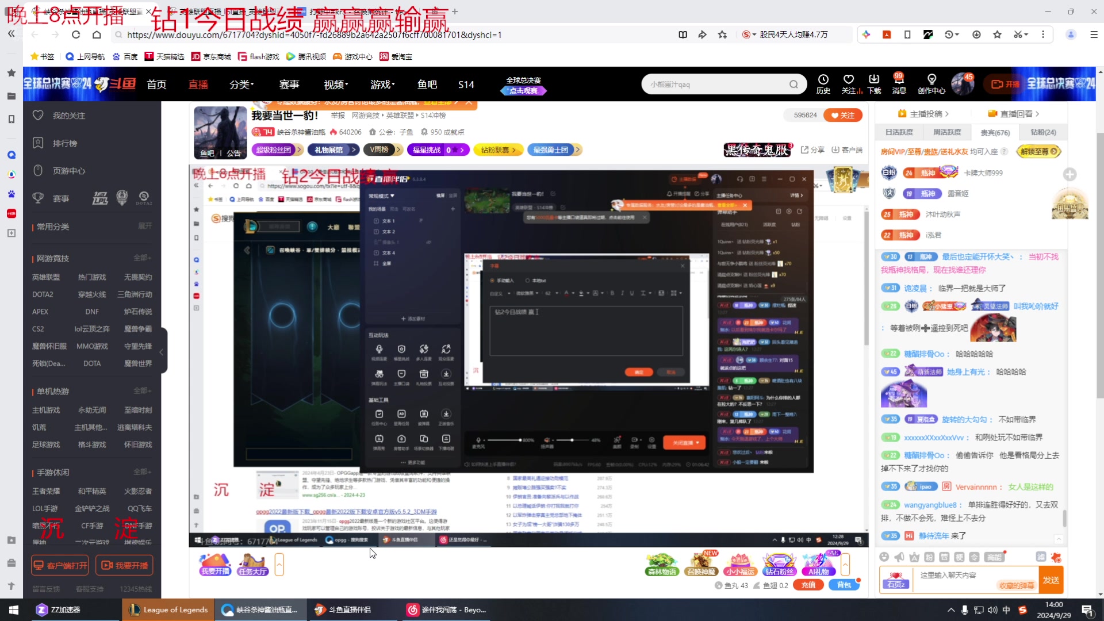Click the 关注 follow button on streamer
Screen dimensions: 1104x621
[844, 115]
